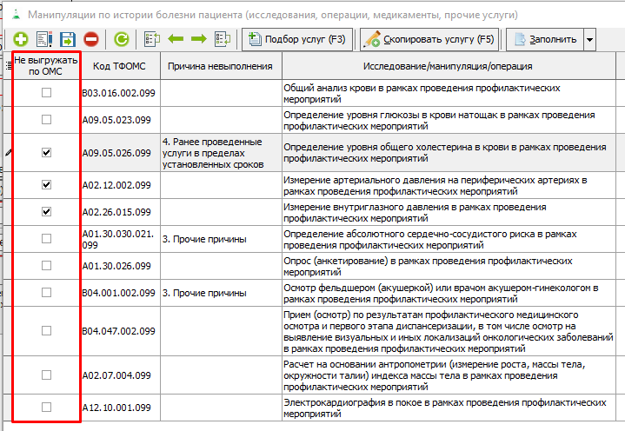Uncheck the checkbox in row A02.26.015.099

47,212
